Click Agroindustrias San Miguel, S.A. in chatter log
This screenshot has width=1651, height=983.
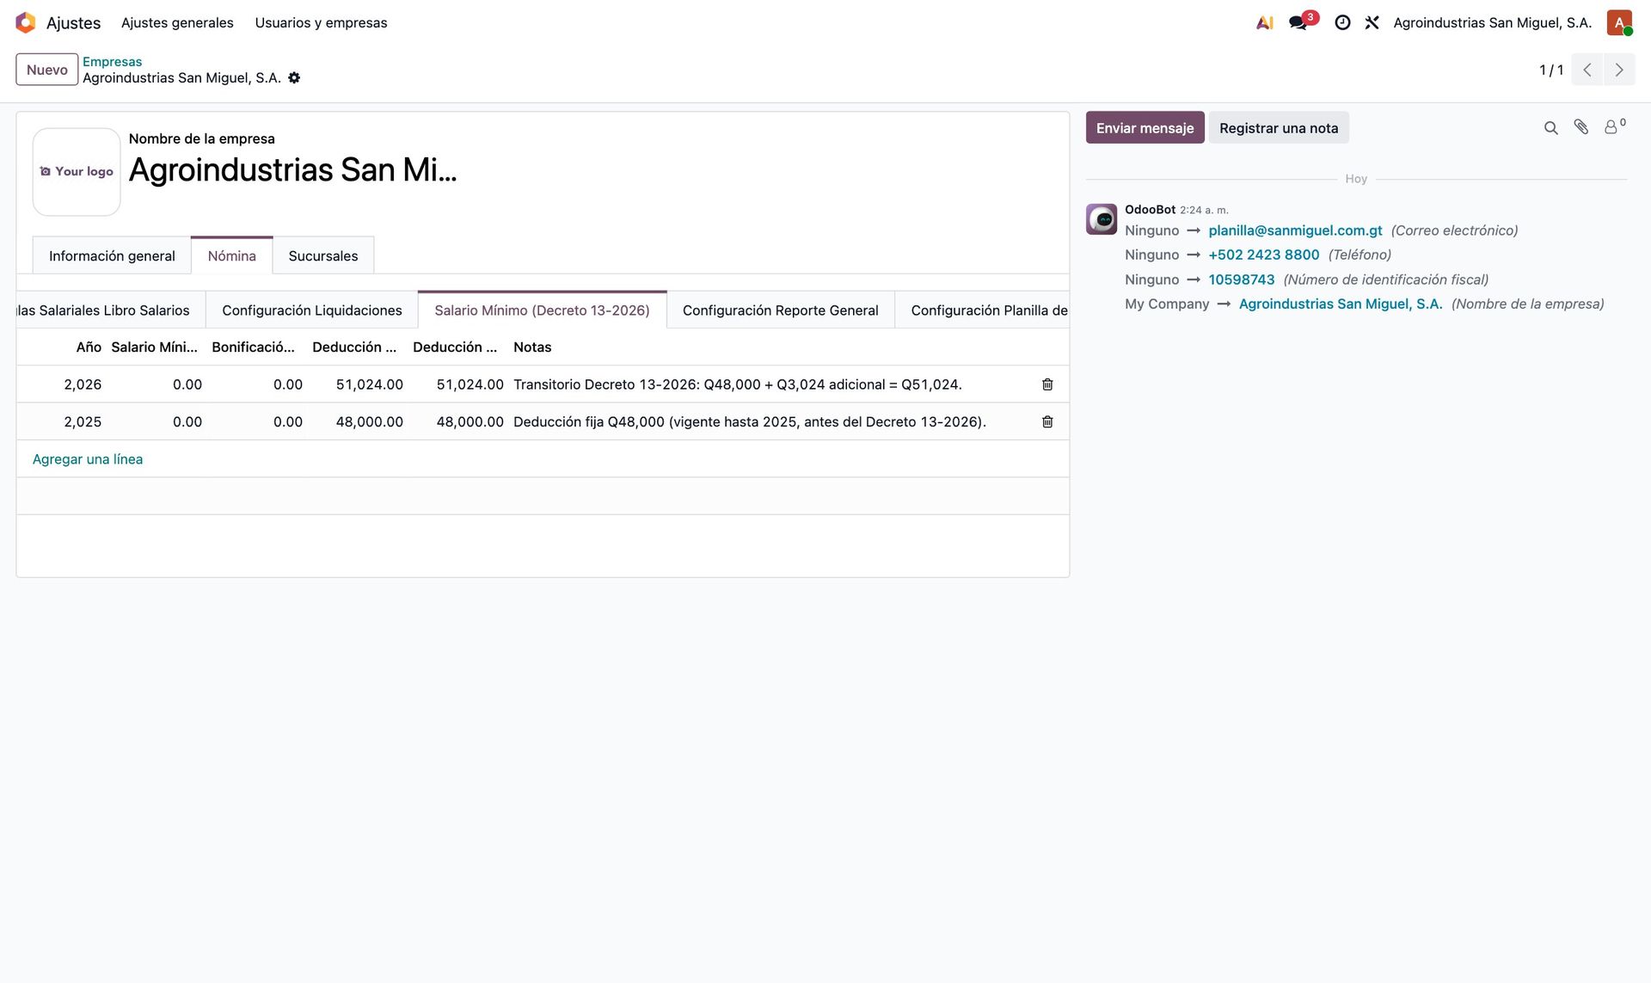(x=1341, y=304)
